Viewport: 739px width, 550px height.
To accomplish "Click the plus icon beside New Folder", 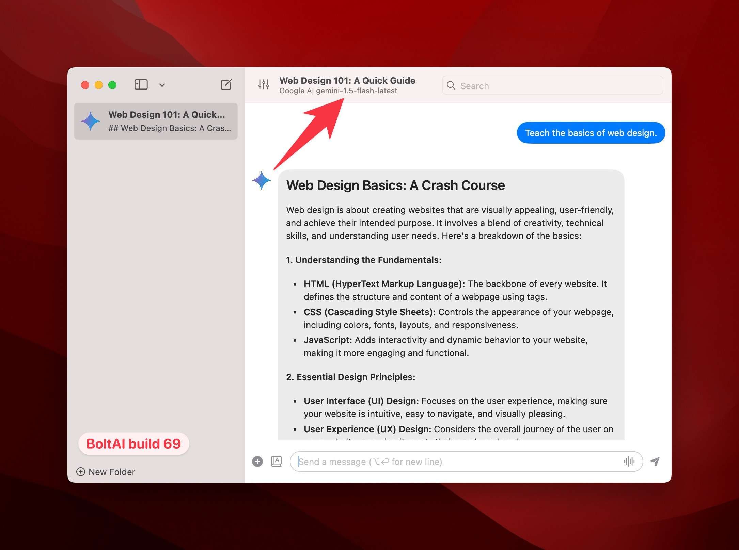I will tap(81, 472).
